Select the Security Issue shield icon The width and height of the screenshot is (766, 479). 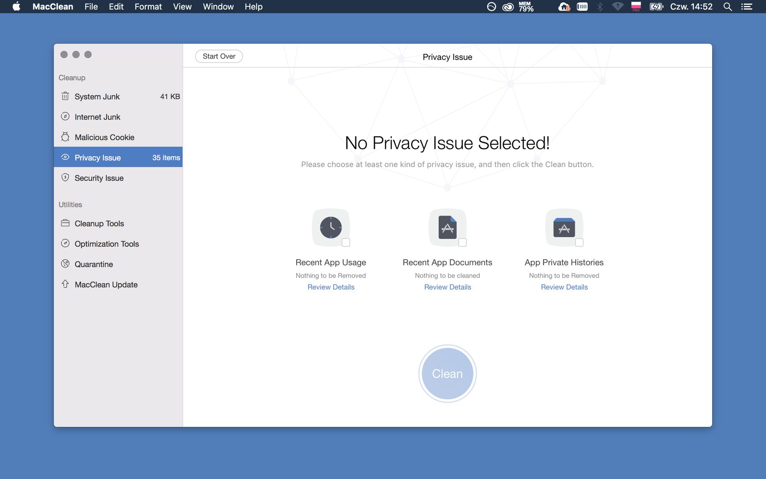point(65,177)
